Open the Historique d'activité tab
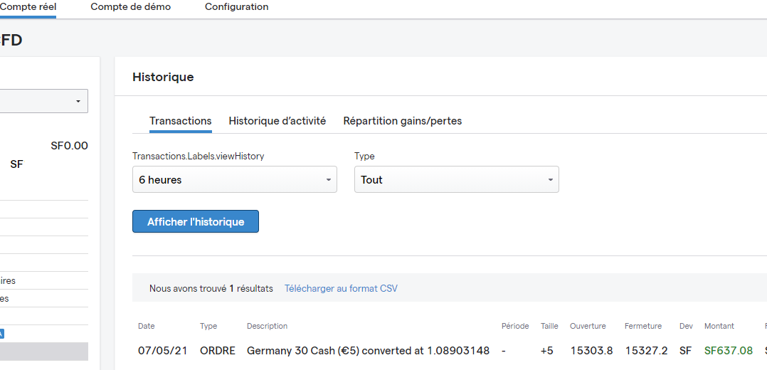Image resolution: width=767 pixels, height=370 pixels. (x=277, y=121)
